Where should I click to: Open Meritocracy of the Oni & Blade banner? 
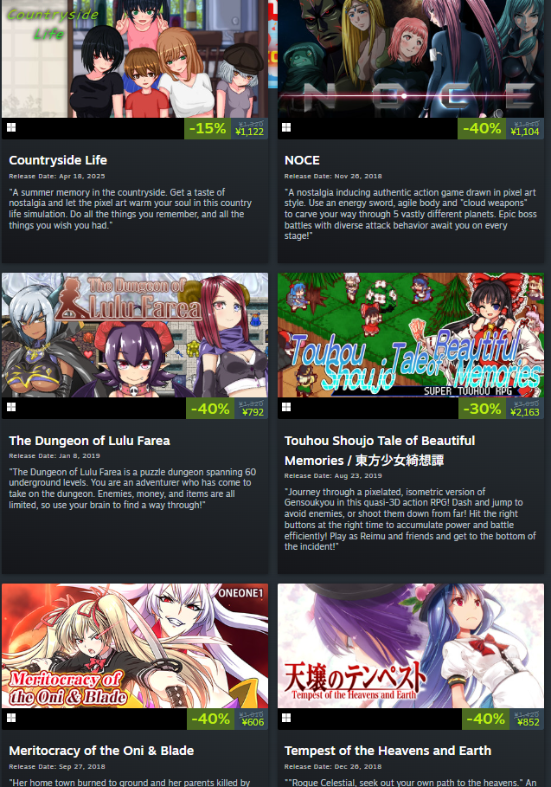click(135, 646)
